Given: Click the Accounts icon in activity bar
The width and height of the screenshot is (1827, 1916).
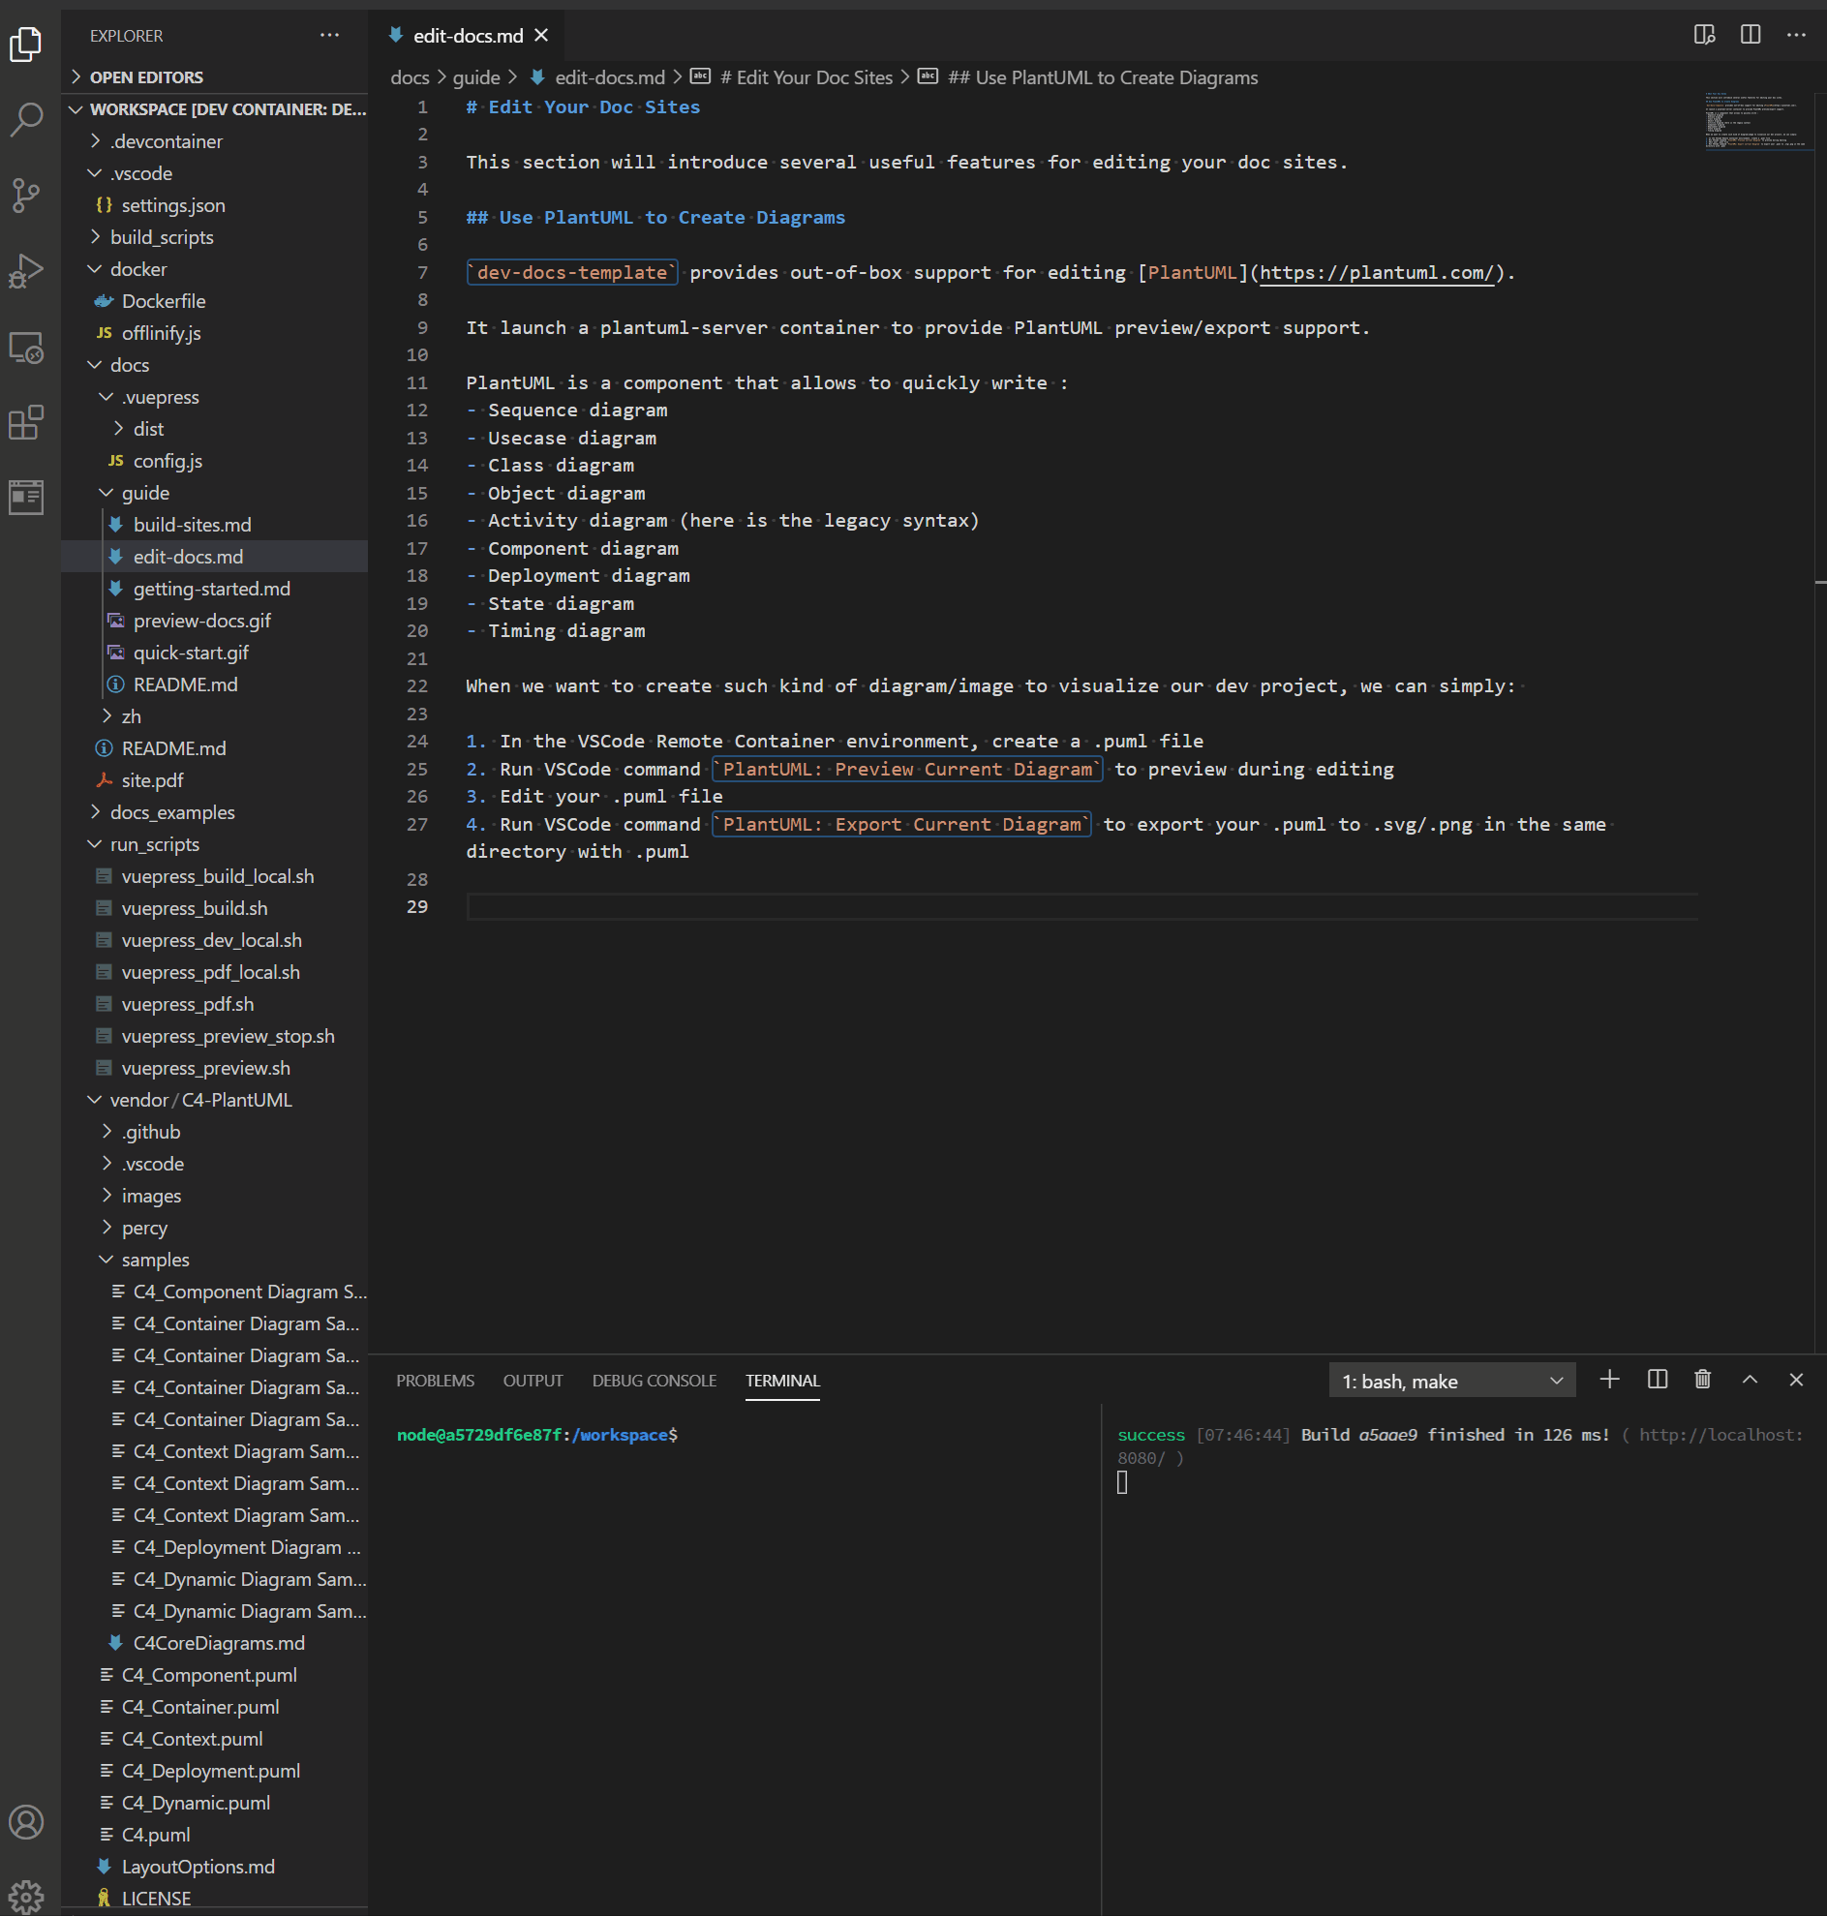Looking at the screenshot, I should pyautogui.click(x=26, y=1821).
